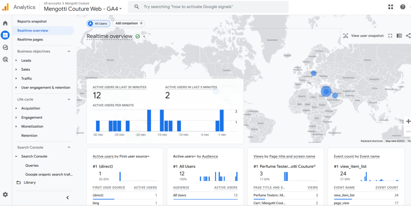
Task: Click the Active users in last 5 minutes label
Action: coord(191,87)
